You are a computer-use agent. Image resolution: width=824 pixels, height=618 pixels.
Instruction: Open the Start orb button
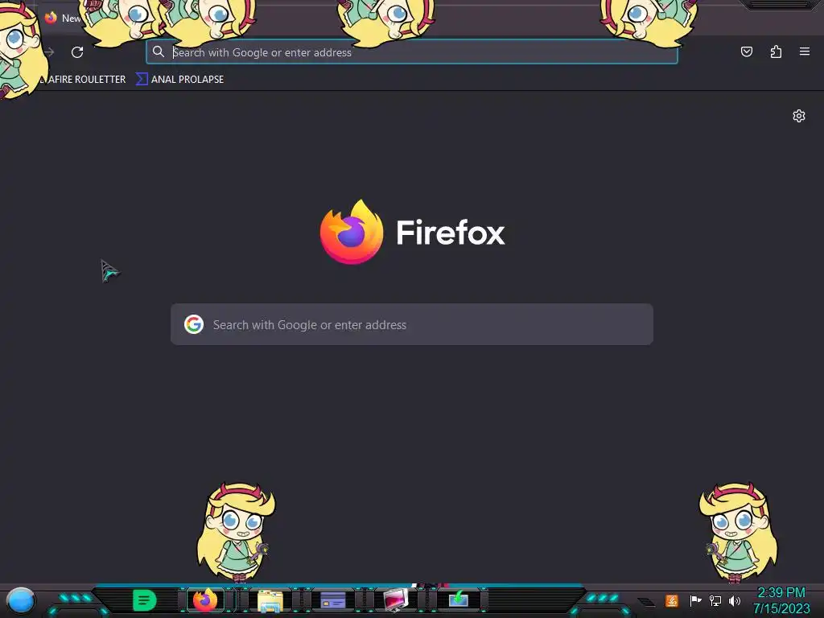click(x=20, y=600)
